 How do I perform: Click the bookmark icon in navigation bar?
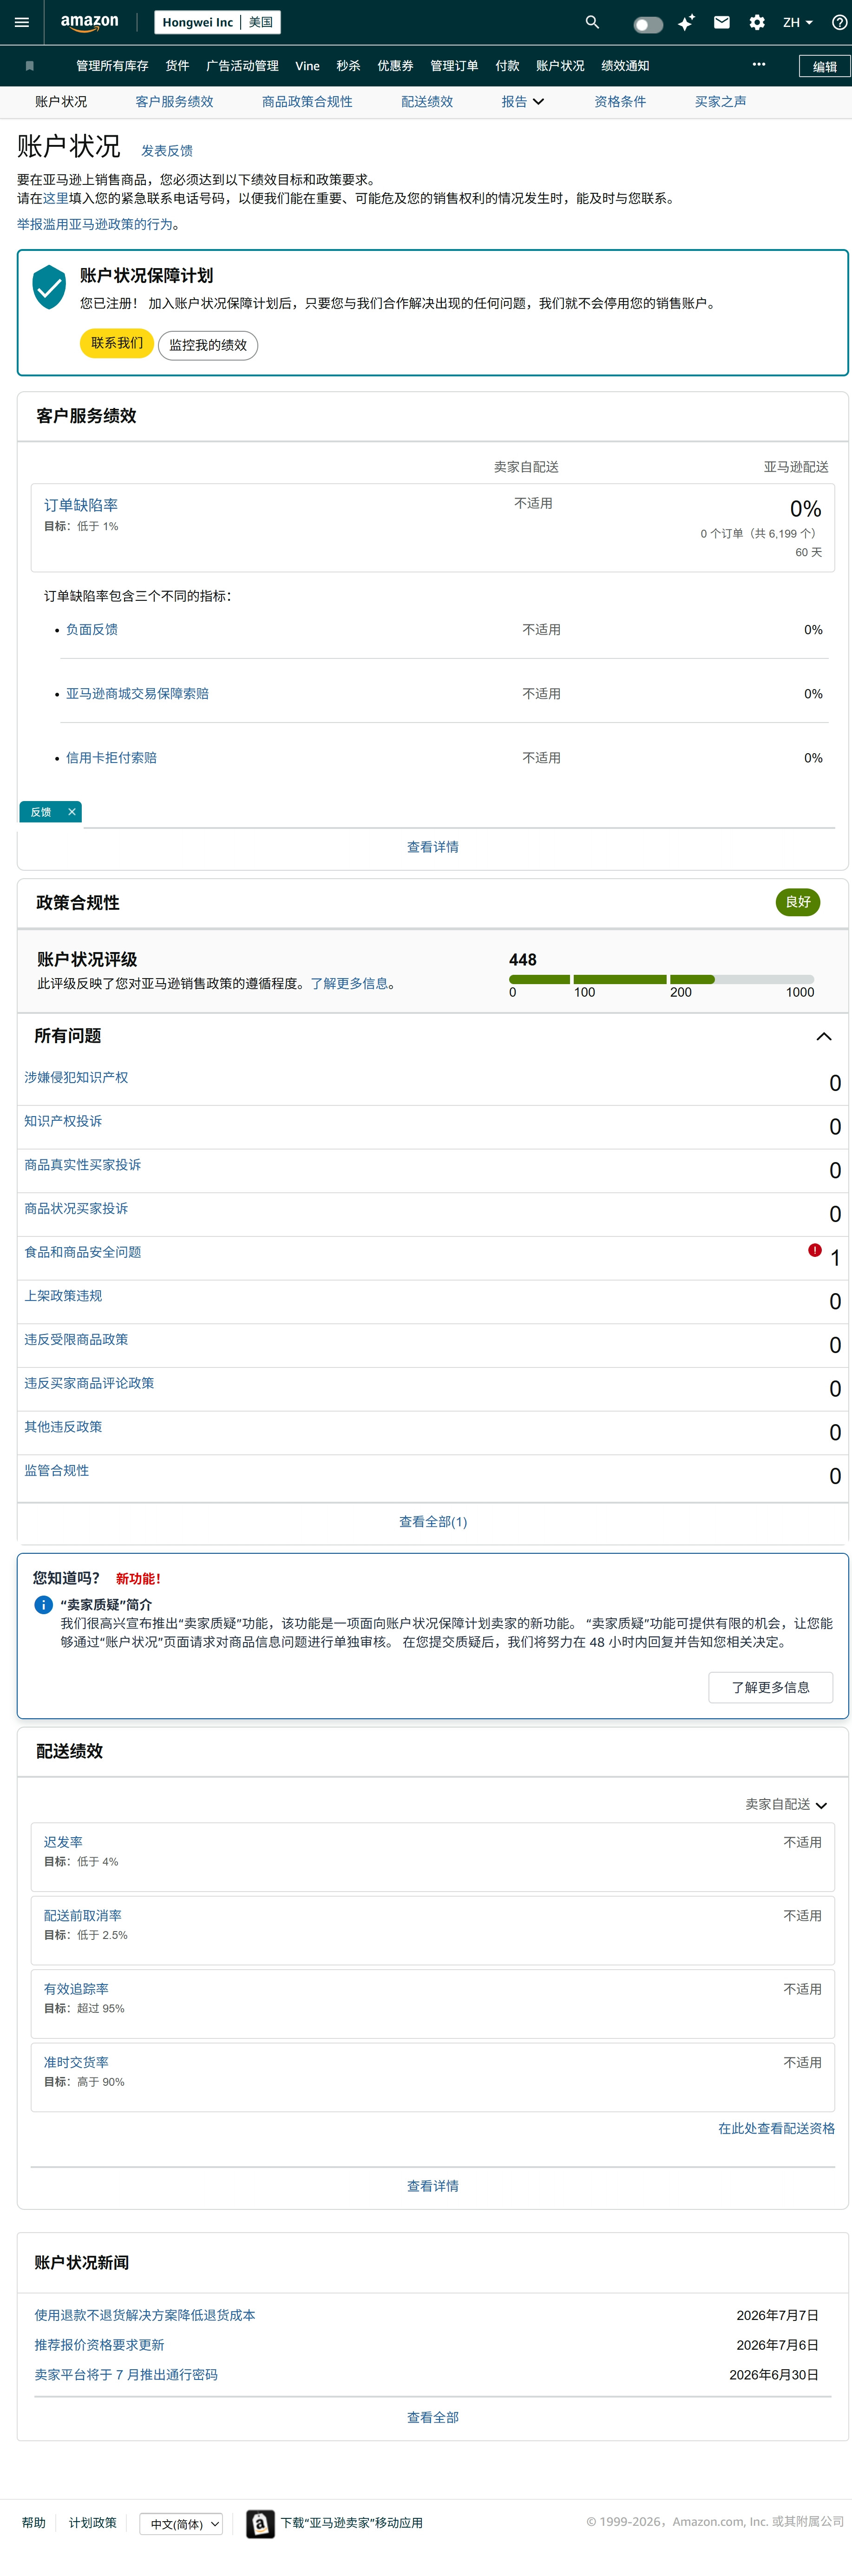point(30,66)
